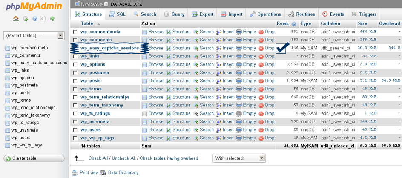This screenshot has height=178, width=402.
Task: Click Empty icon for wp_postmeta row
Action: click(x=239, y=73)
